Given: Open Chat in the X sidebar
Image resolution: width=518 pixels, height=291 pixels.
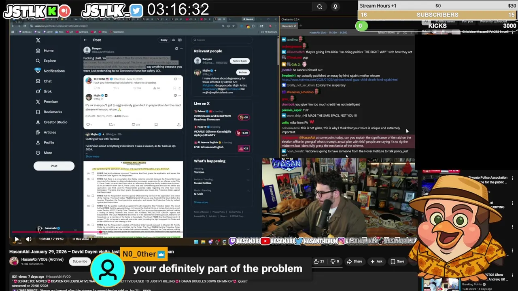Looking at the screenshot, I should (44, 81).
